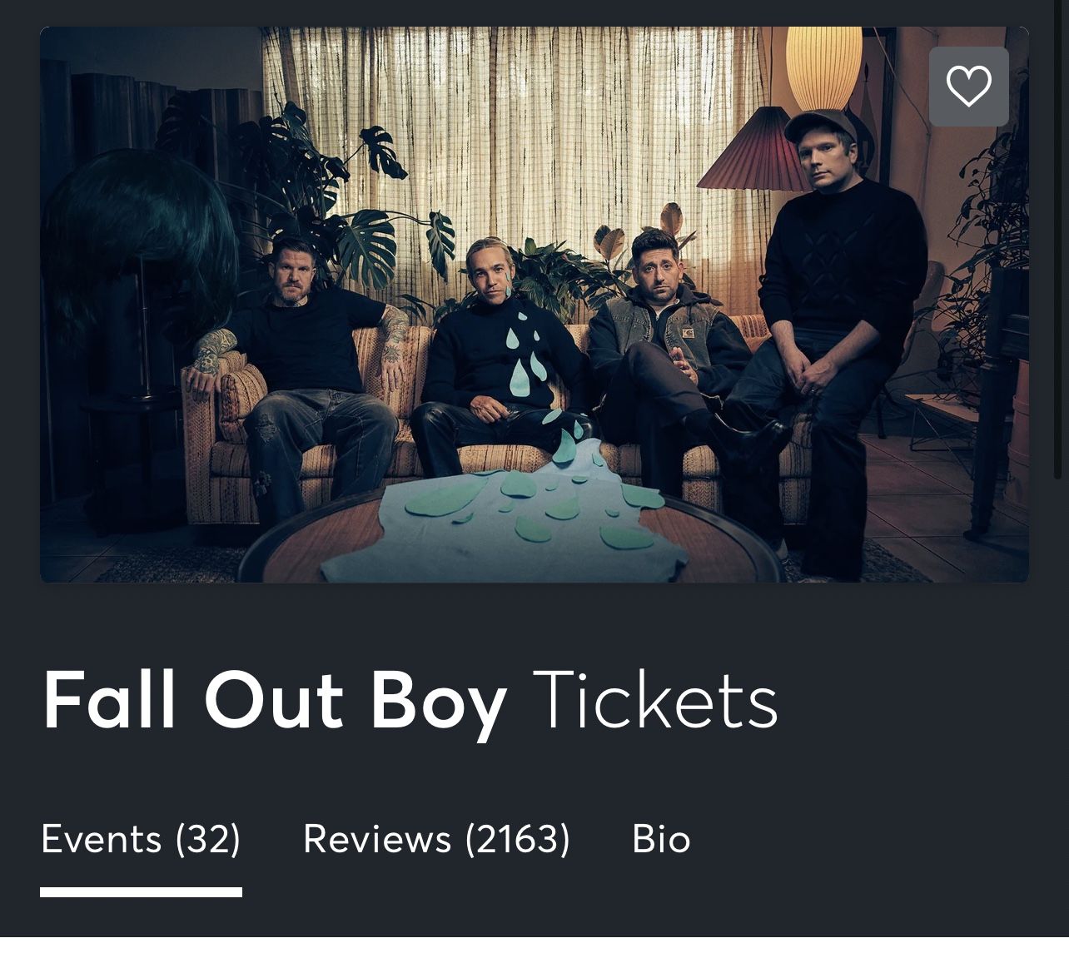Click the glowing hanging lantern in the photo
The image size is (1069, 953).
pyautogui.click(x=823, y=68)
